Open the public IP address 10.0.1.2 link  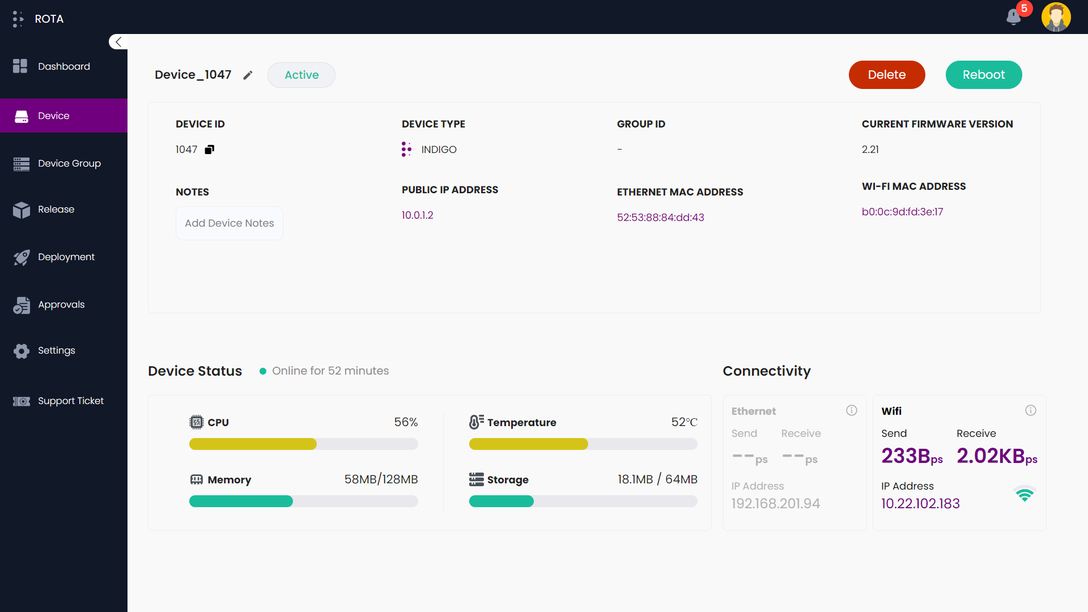pos(418,215)
